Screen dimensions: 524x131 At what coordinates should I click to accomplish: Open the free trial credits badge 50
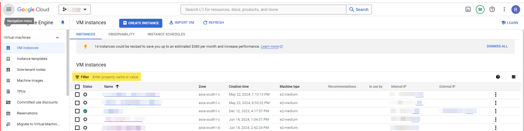(480, 10)
